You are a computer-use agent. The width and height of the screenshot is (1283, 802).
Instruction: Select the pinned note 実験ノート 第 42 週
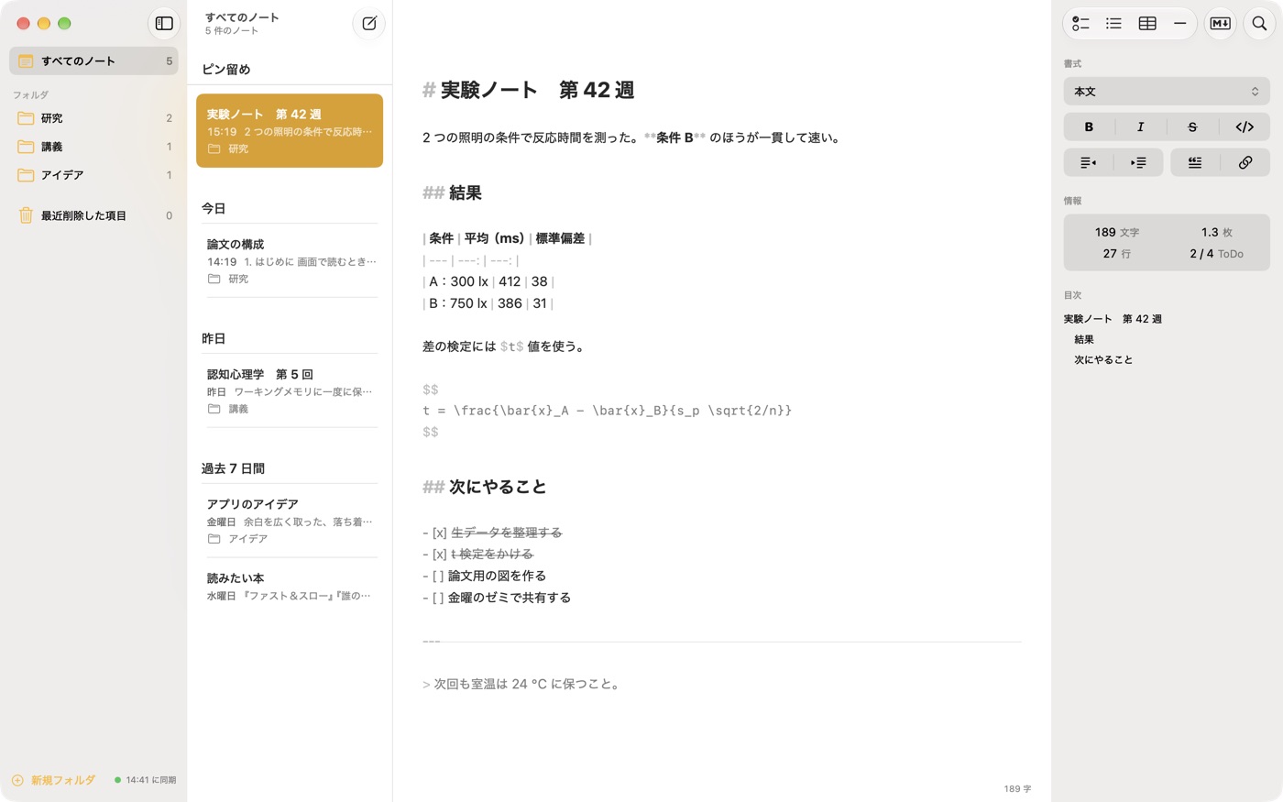pyautogui.click(x=290, y=131)
